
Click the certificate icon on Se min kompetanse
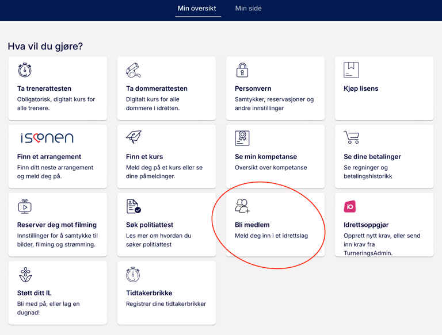242,138
